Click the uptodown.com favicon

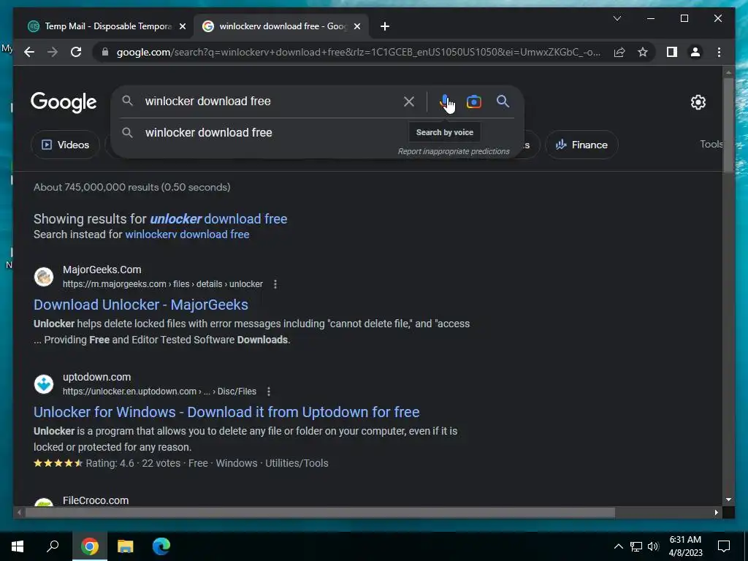pos(44,384)
